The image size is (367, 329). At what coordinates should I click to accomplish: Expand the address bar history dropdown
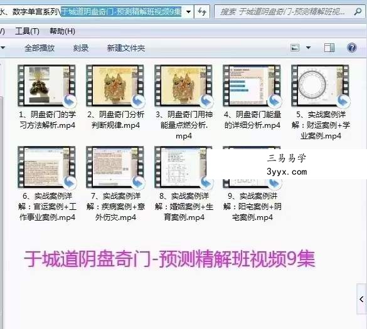188,11
